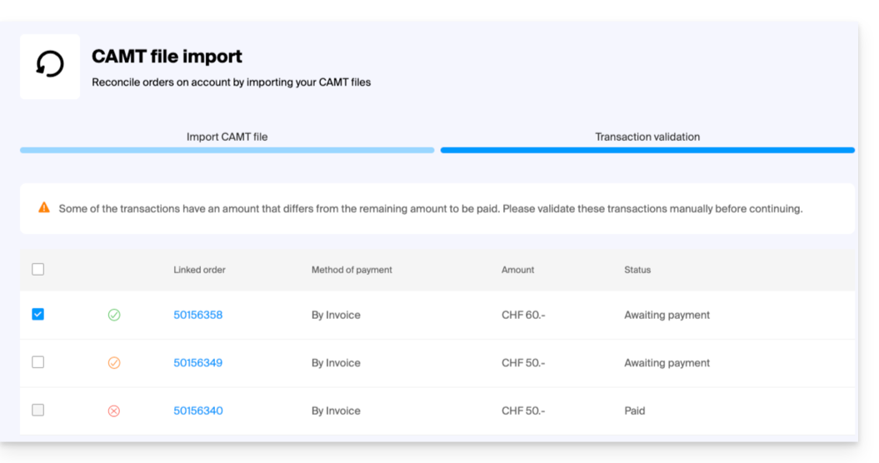Click the Amount column header
879x463 pixels.
pos(517,270)
